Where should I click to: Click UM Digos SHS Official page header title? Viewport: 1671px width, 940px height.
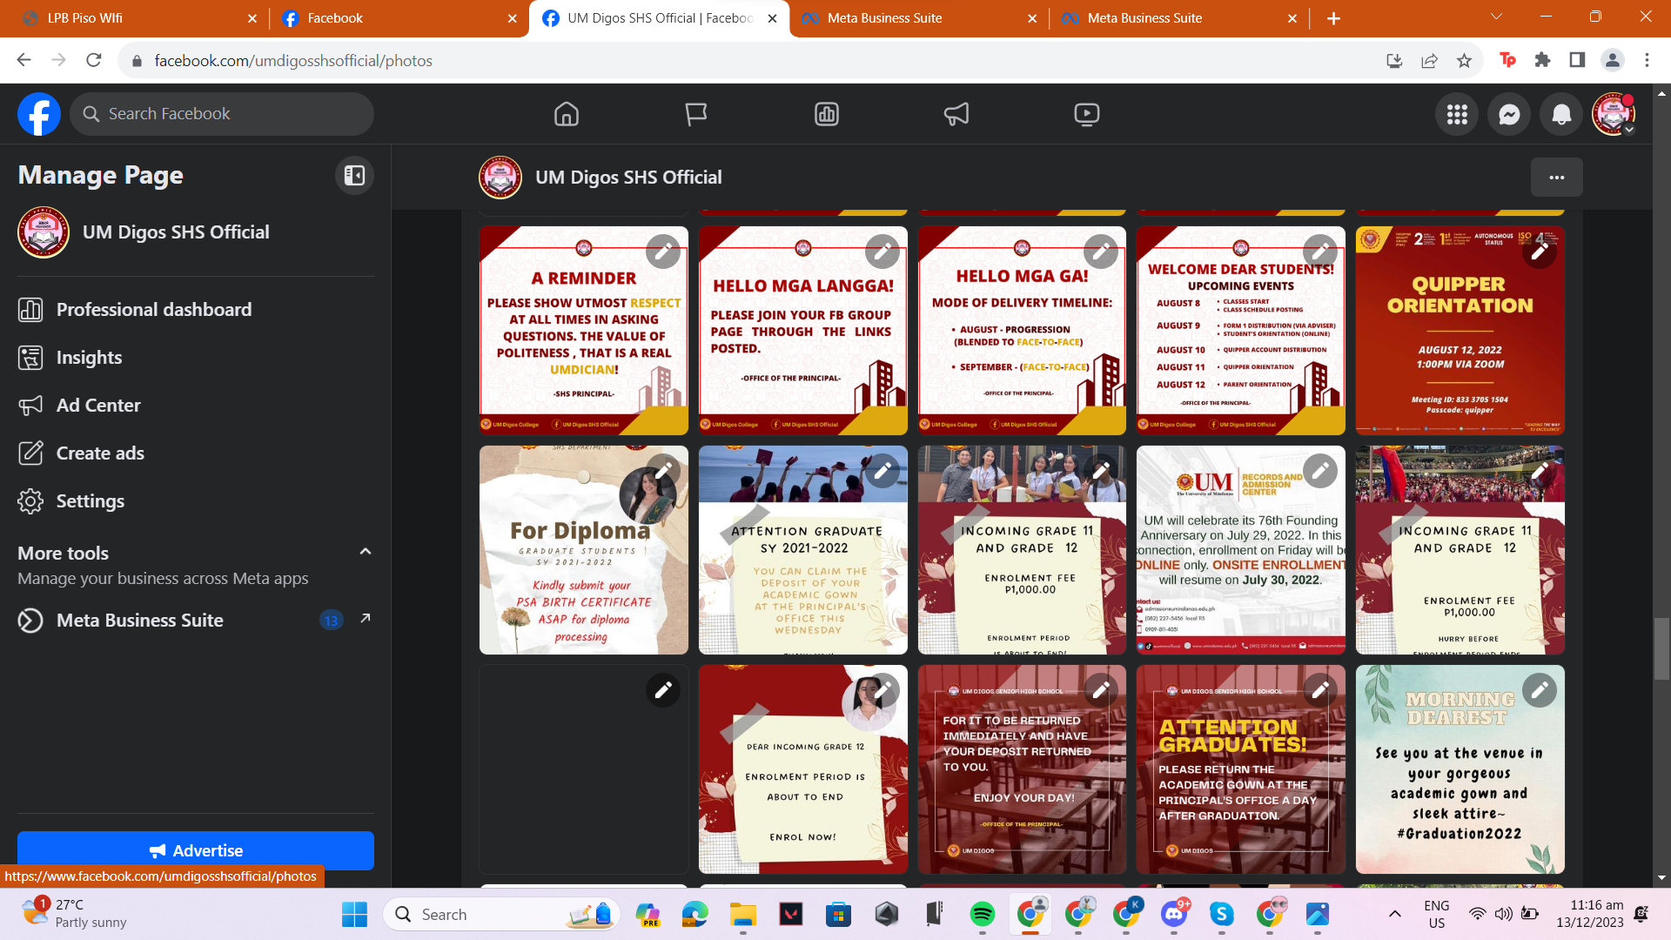(x=628, y=178)
